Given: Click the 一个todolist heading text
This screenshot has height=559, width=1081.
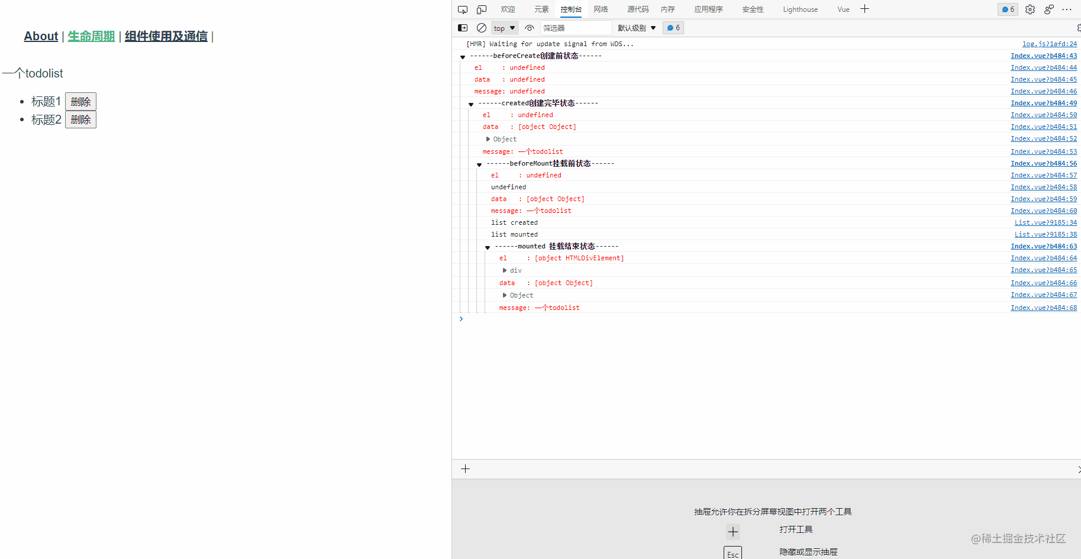Looking at the screenshot, I should [33, 73].
